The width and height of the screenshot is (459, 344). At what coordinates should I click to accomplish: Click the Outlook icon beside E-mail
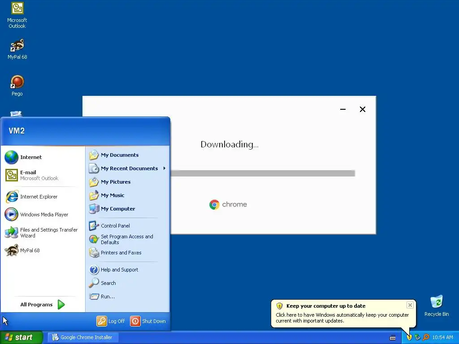(11, 175)
